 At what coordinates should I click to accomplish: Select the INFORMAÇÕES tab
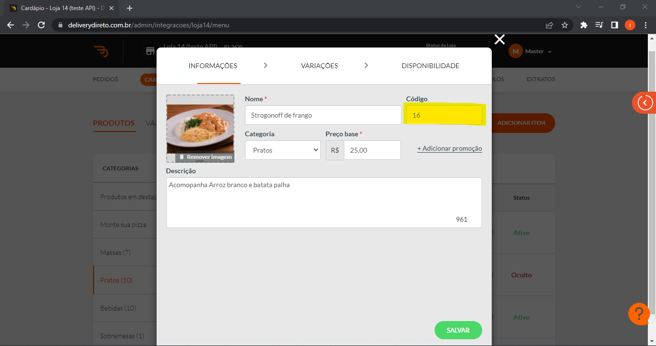tap(213, 66)
